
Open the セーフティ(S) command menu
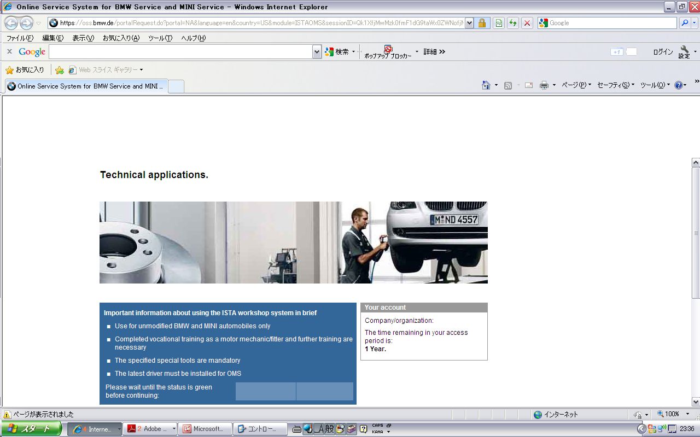(616, 85)
